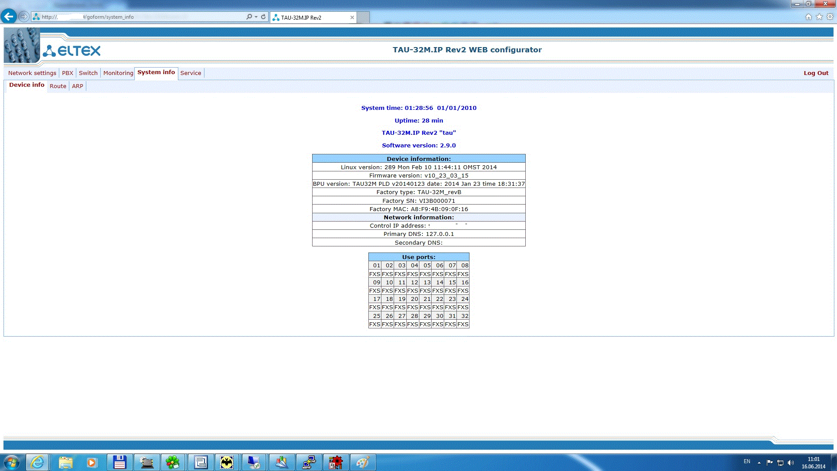
Task: Click the Linux version row
Action: [x=418, y=167]
